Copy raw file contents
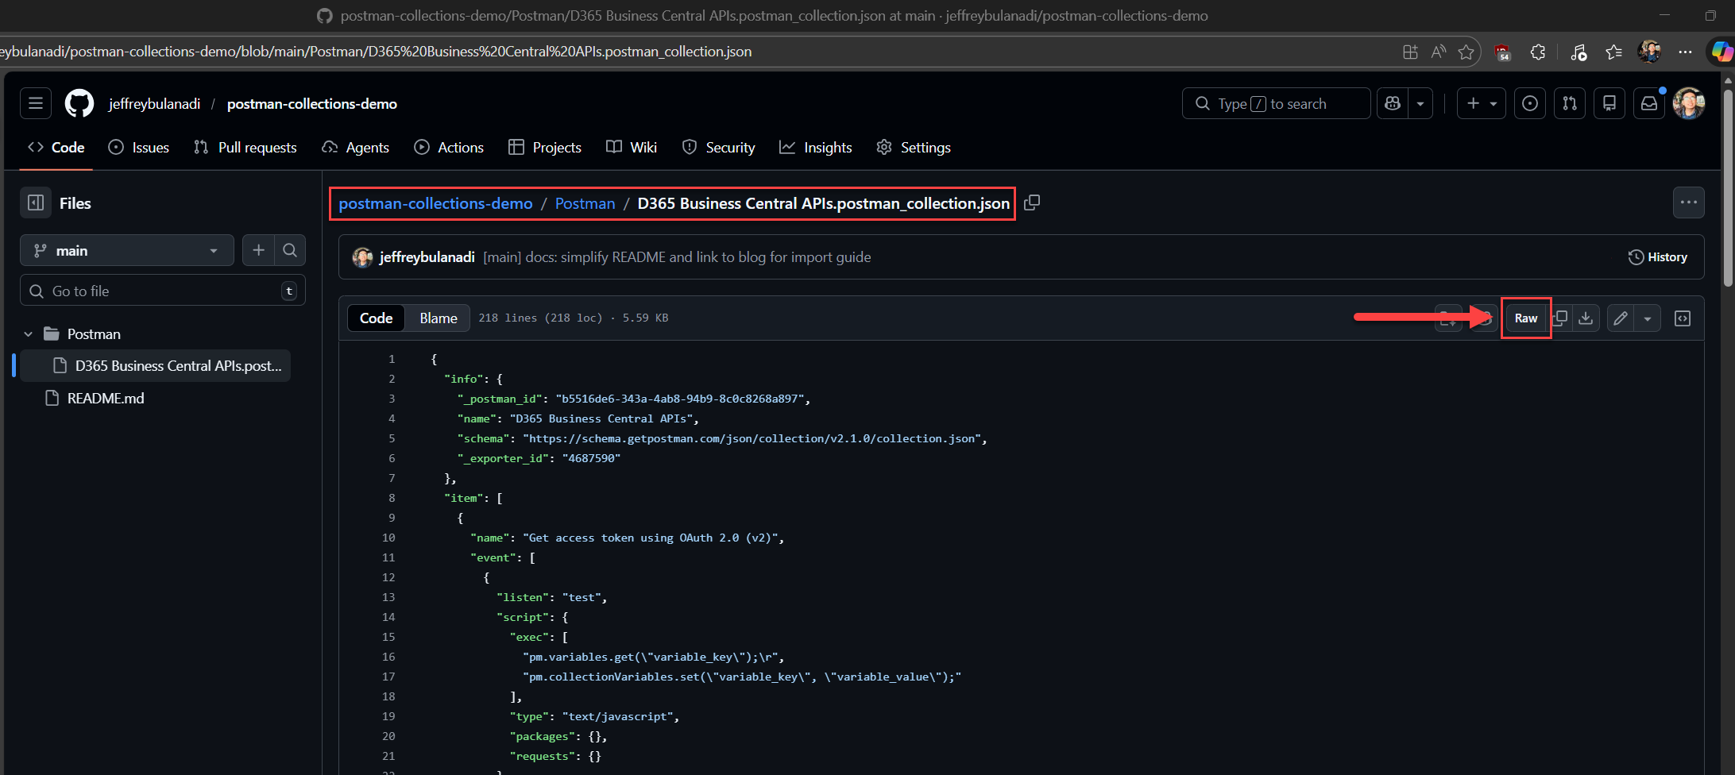Image resolution: width=1735 pixels, height=775 pixels. pos(1559,318)
